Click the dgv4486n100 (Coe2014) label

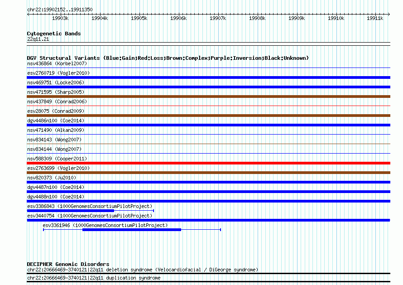[56, 121]
